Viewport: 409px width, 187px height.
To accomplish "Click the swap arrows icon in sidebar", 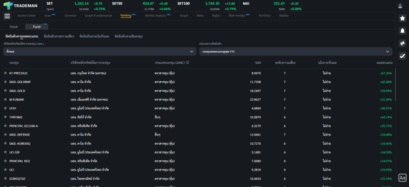I will tap(402, 43).
